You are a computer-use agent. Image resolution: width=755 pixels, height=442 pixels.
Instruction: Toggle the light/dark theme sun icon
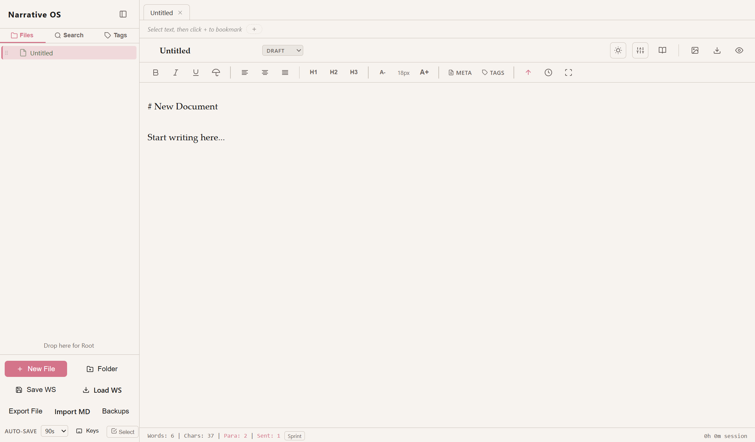618,50
